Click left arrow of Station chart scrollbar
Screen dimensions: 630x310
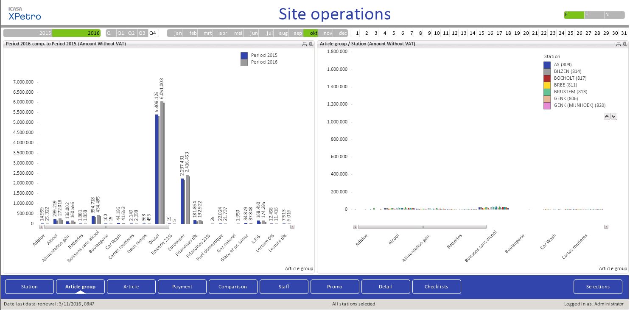click(x=355, y=227)
